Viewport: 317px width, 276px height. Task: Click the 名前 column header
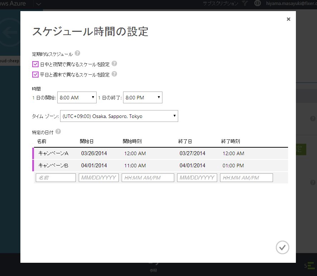coord(42,141)
